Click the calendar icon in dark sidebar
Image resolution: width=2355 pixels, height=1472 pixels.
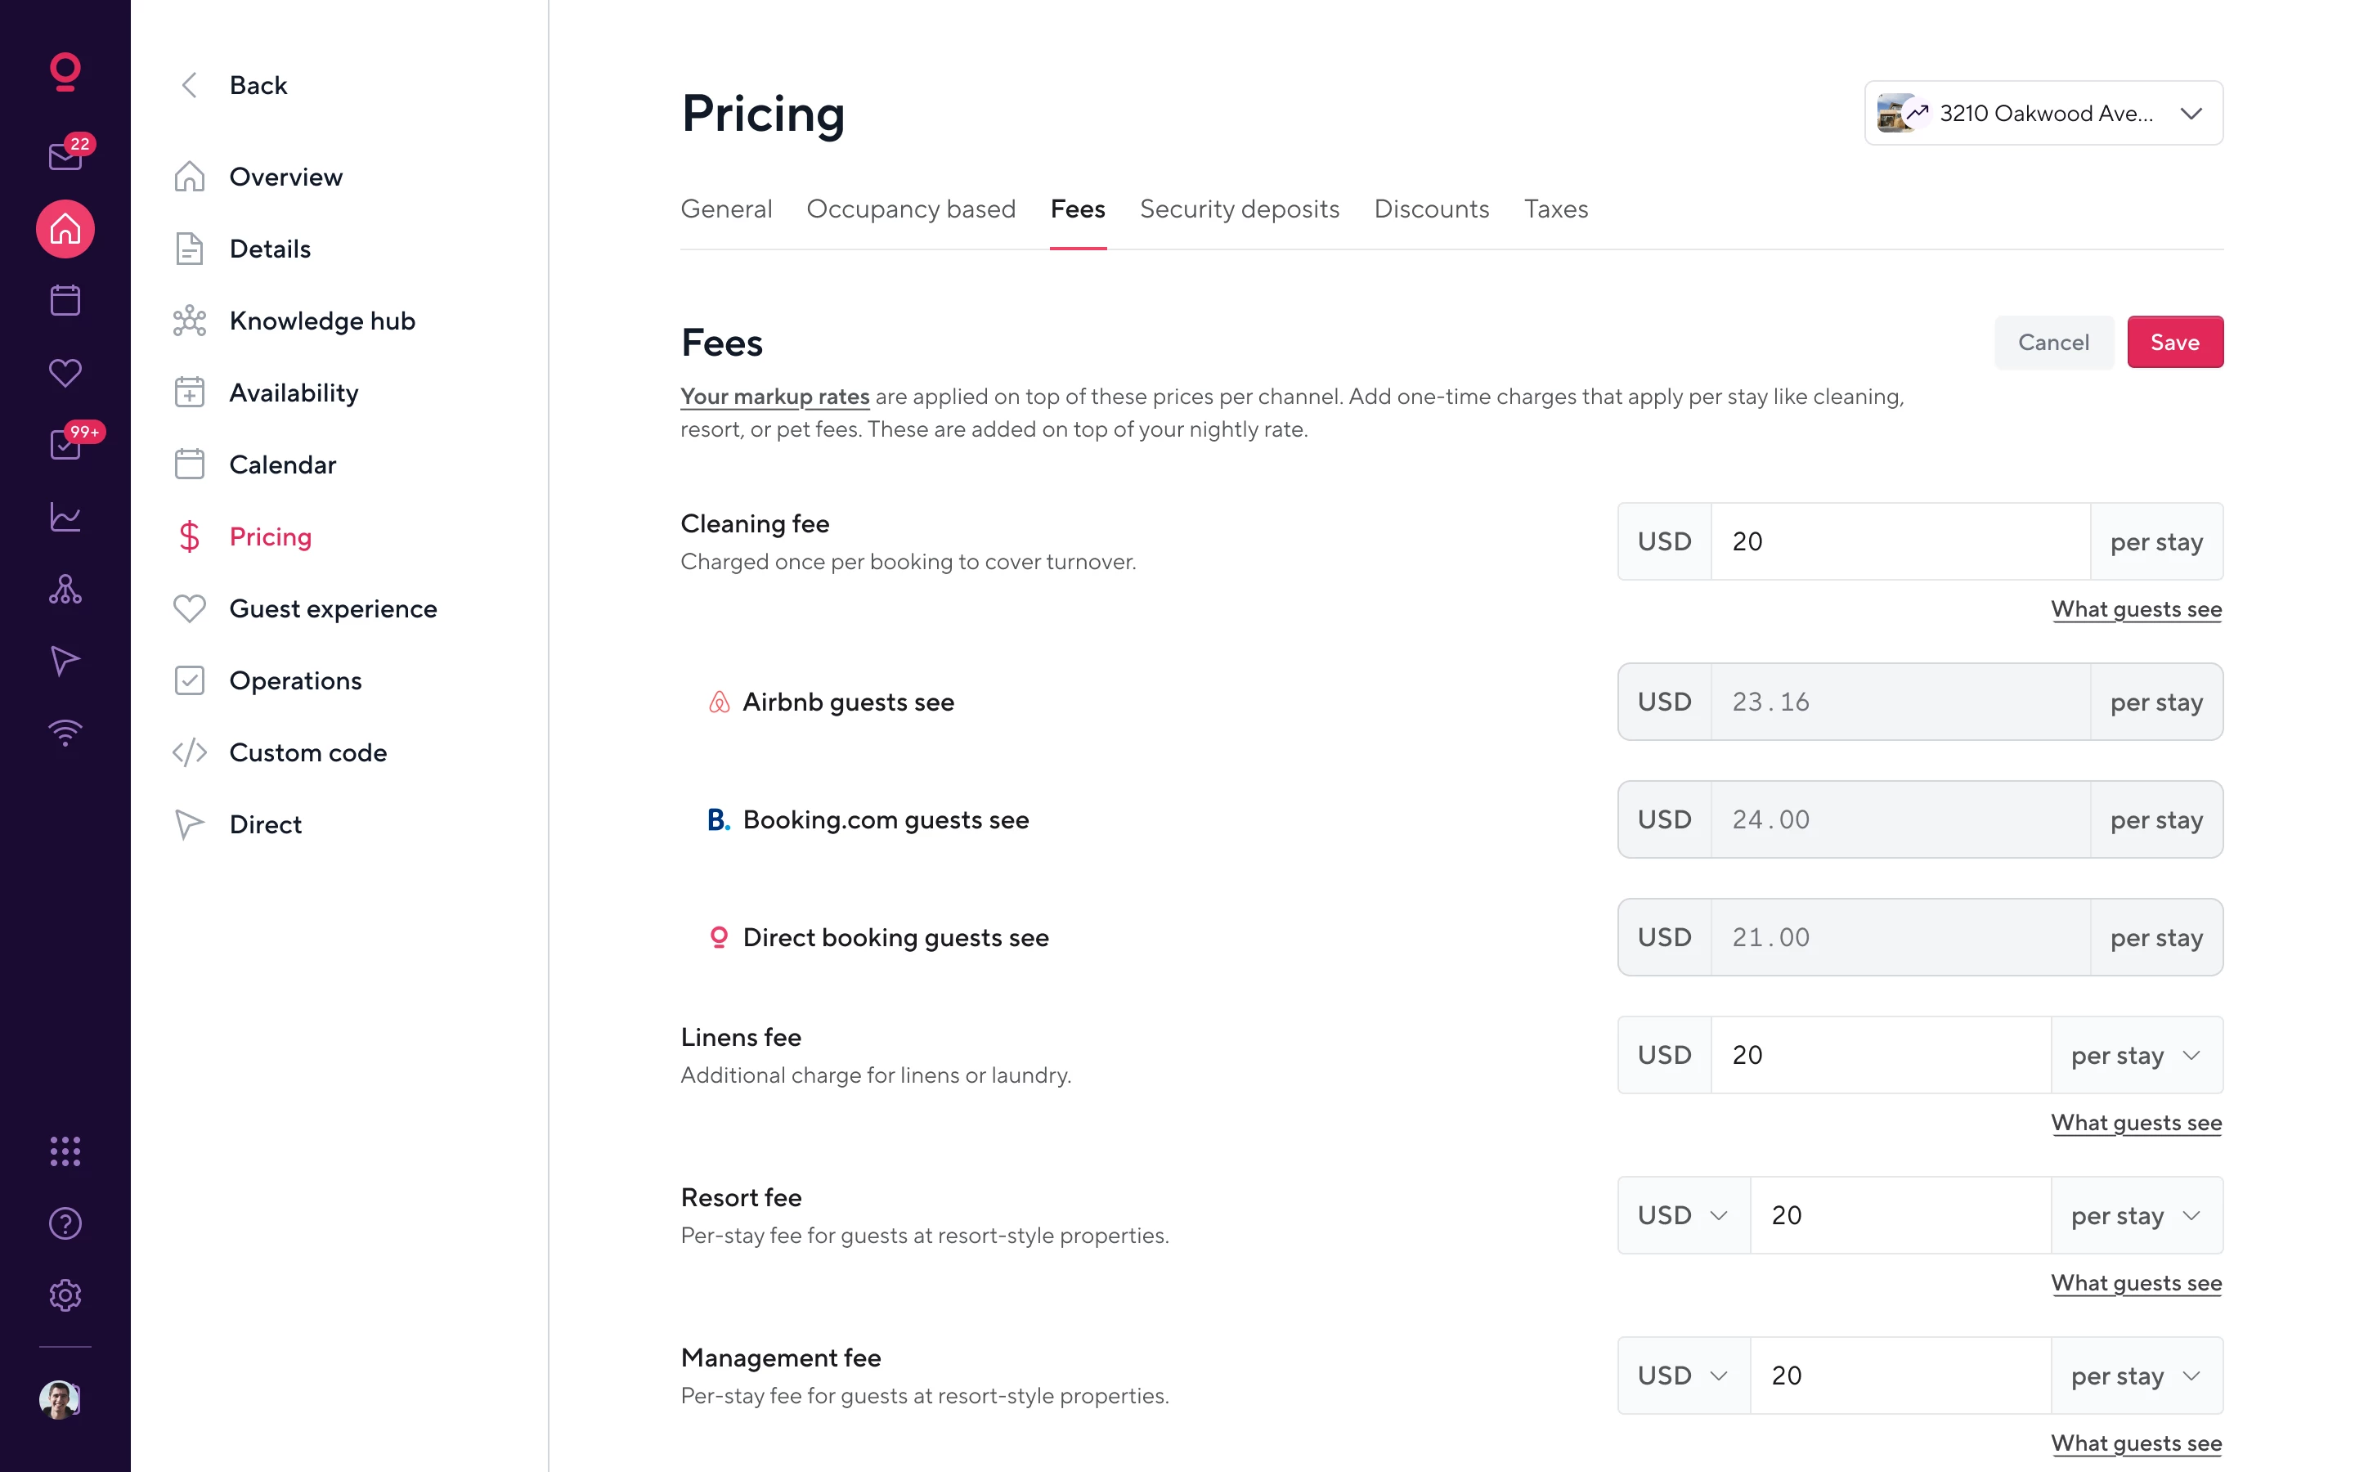[65, 300]
